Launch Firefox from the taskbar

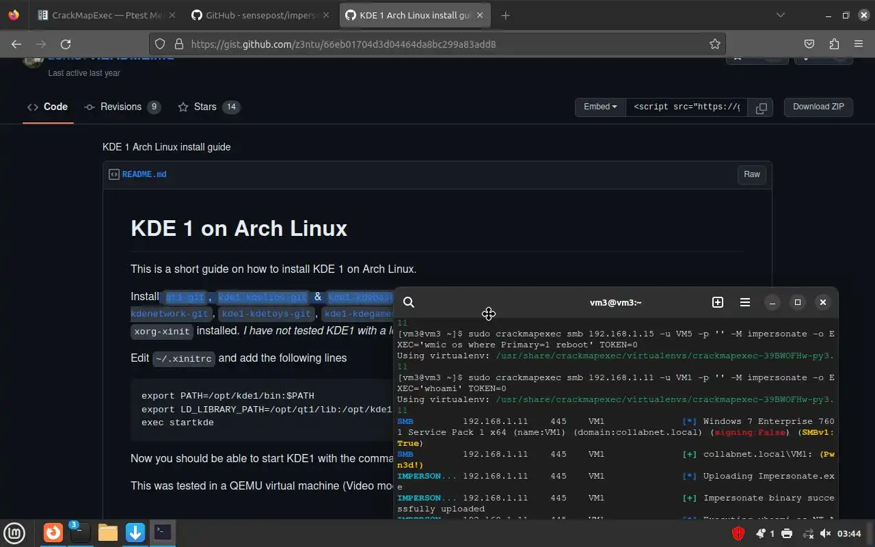(x=53, y=533)
